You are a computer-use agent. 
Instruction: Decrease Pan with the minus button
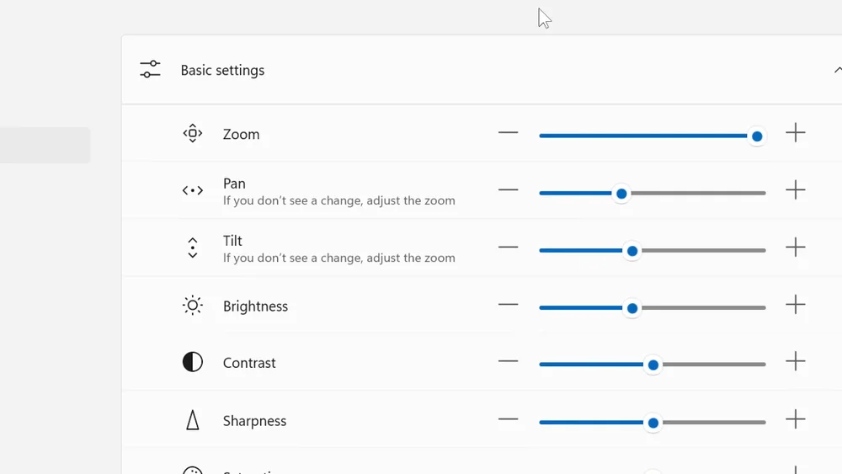508,190
